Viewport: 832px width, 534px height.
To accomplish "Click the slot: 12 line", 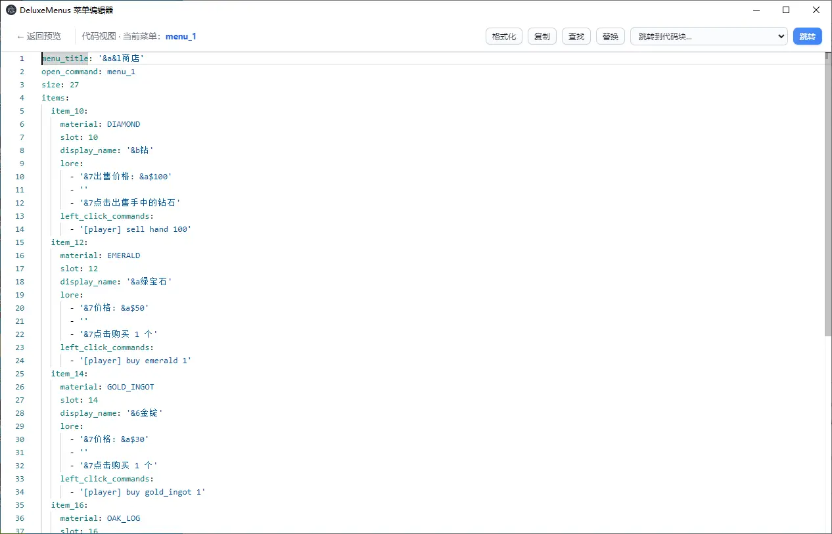I will (x=79, y=269).
